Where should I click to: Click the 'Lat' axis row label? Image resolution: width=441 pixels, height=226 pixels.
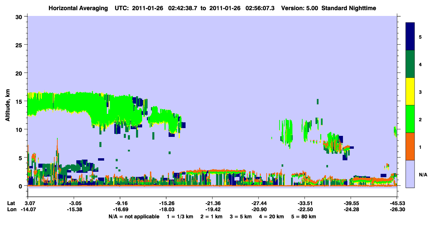[11, 203]
